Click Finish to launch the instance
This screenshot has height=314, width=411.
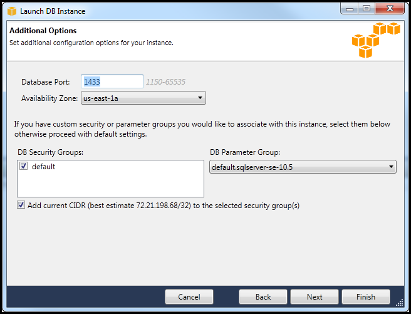click(x=366, y=296)
